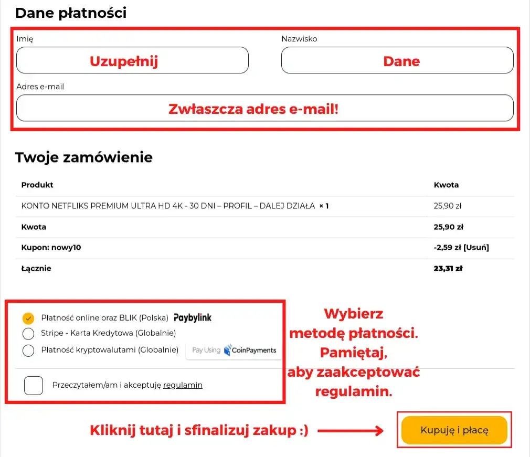Select the 'Płatność online oraz BLIK (Polska)' radio button

click(x=28, y=317)
